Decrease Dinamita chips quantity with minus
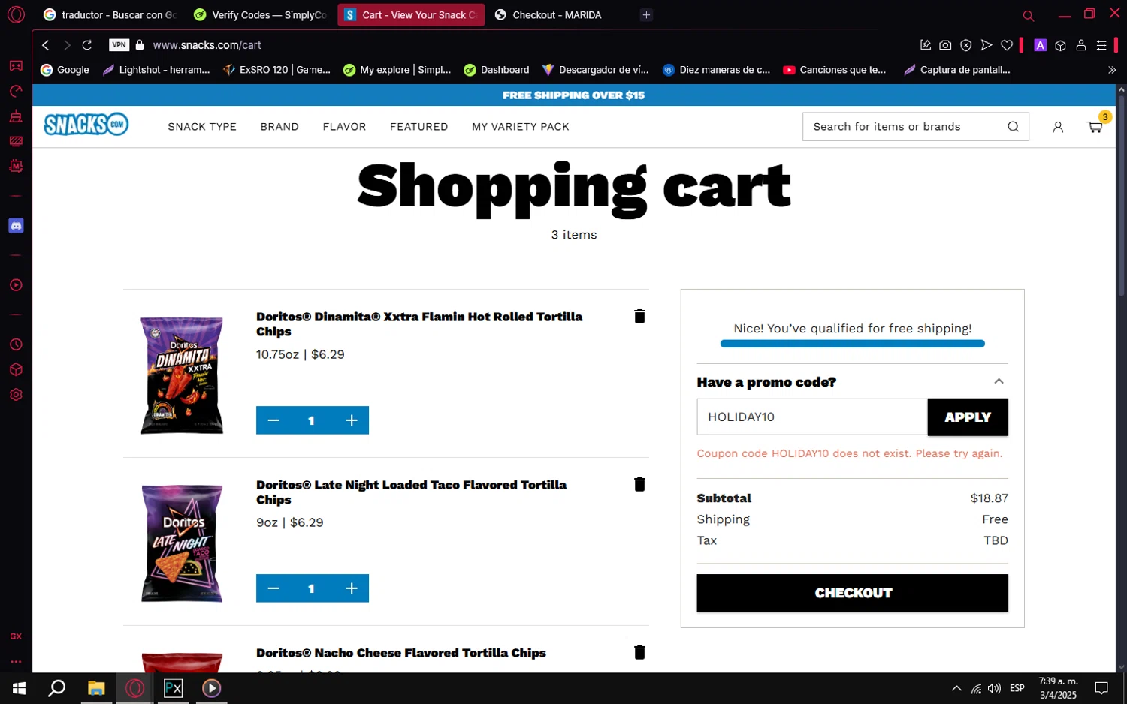1127x704 pixels. [273, 420]
